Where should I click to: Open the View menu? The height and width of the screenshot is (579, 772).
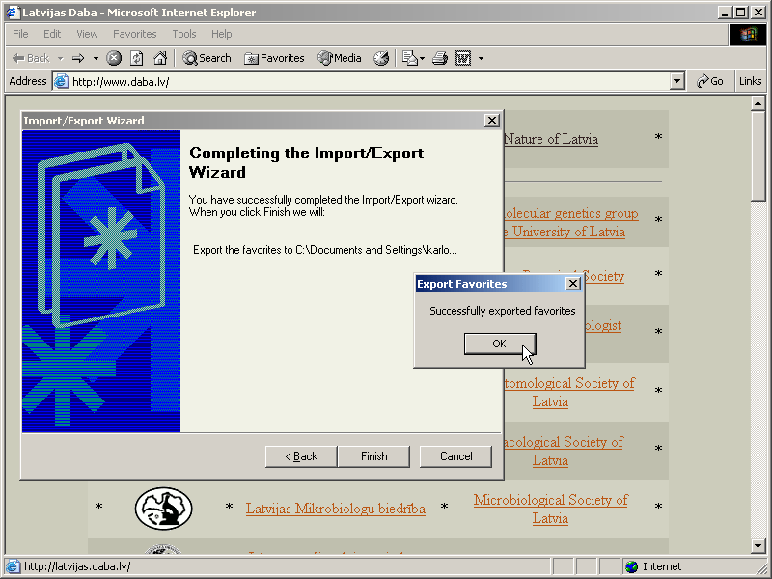(x=87, y=34)
